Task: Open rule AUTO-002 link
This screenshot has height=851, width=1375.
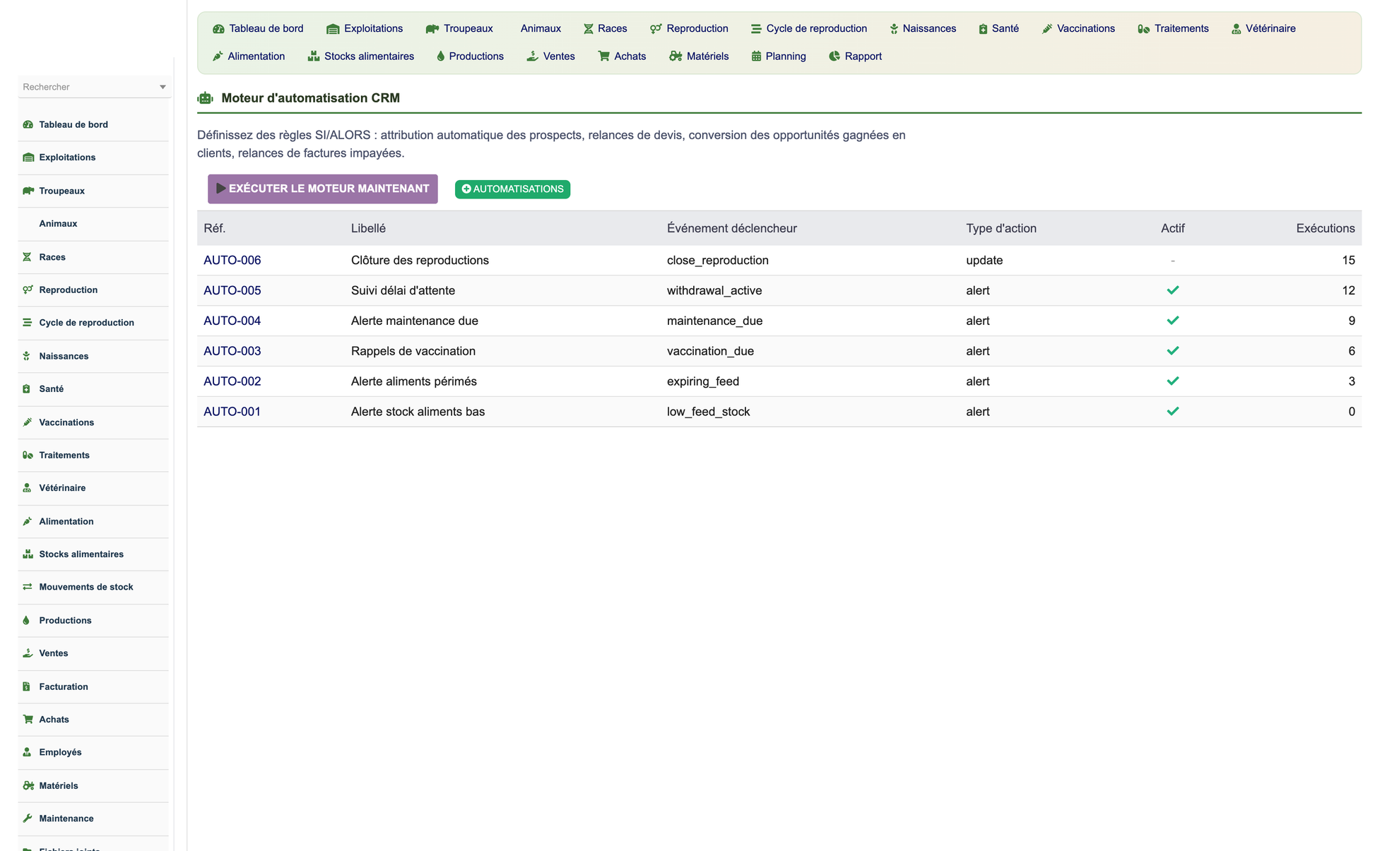Action: (232, 382)
